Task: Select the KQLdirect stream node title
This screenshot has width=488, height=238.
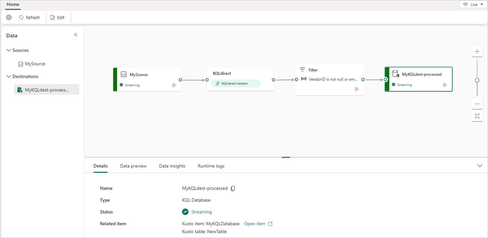Action: tap(222, 73)
